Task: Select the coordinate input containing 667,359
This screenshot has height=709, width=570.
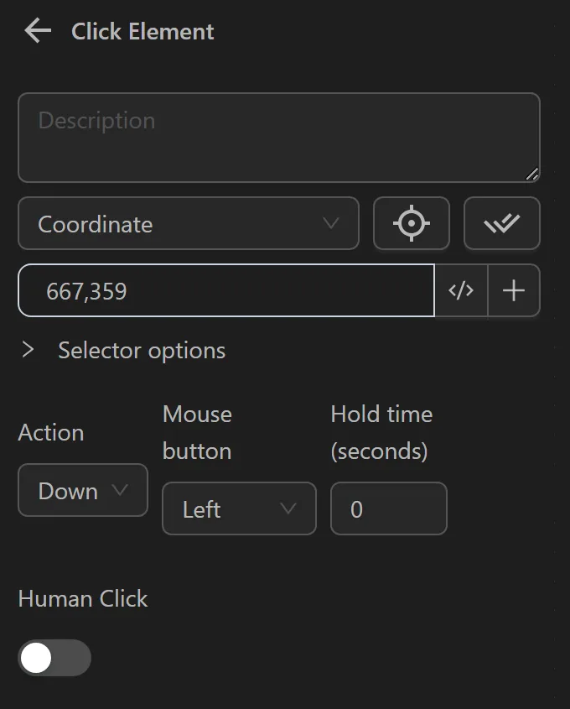Action: (x=226, y=290)
